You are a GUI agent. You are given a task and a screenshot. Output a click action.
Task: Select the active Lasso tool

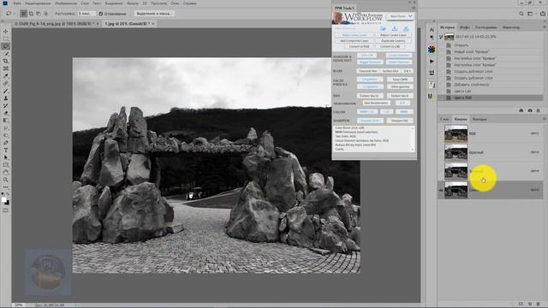(x=6, y=46)
